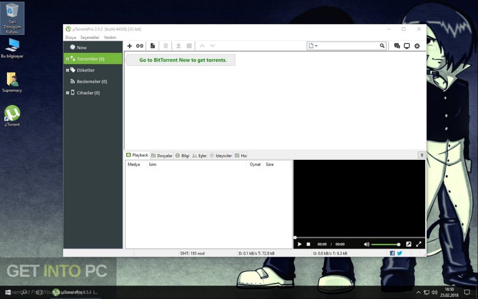Select the Bu bilgisayar desktop icon
The width and height of the screenshot is (478, 299).
tap(12, 48)
